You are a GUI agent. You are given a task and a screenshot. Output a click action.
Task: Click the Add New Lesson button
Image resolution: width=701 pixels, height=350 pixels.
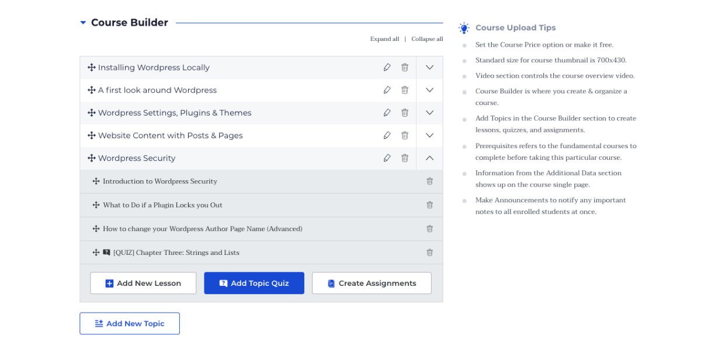click(x=143, y=283)
